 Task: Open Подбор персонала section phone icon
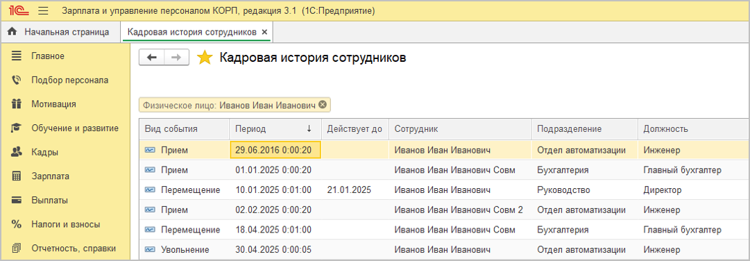click(16, 80)
